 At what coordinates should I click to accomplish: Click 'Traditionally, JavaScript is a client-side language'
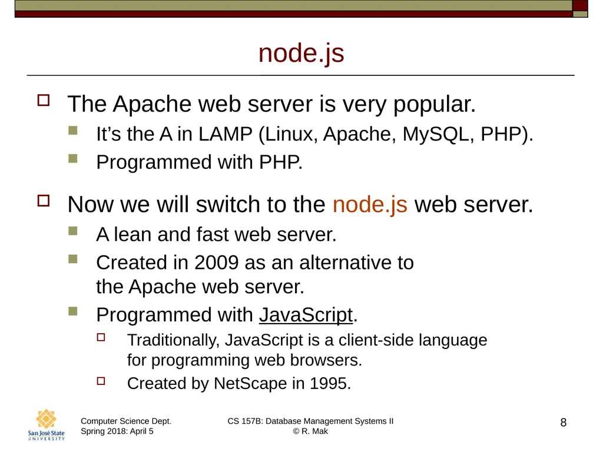tap(307, 340)
